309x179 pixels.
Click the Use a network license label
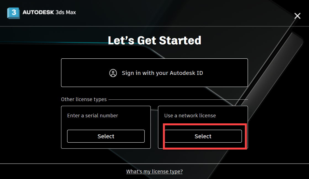[190, 116]
